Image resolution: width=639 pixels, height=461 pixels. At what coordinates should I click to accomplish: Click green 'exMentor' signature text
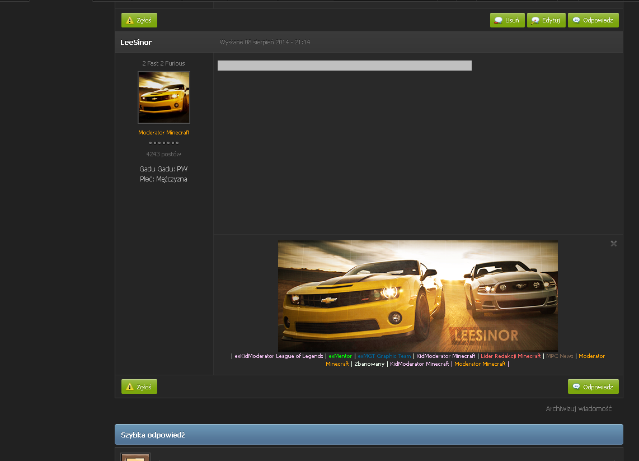[340, 356]
